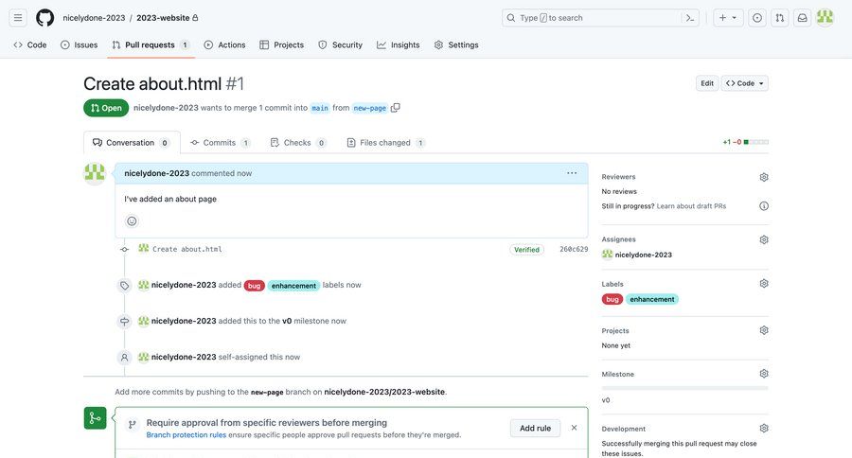Open the command palette icon
852x458 pixels.
(x=690, y=18)
